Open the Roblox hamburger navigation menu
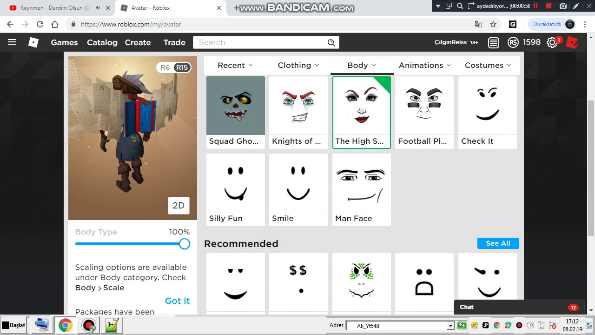This screenshot has width=595, height=335. tap(12, 42)
